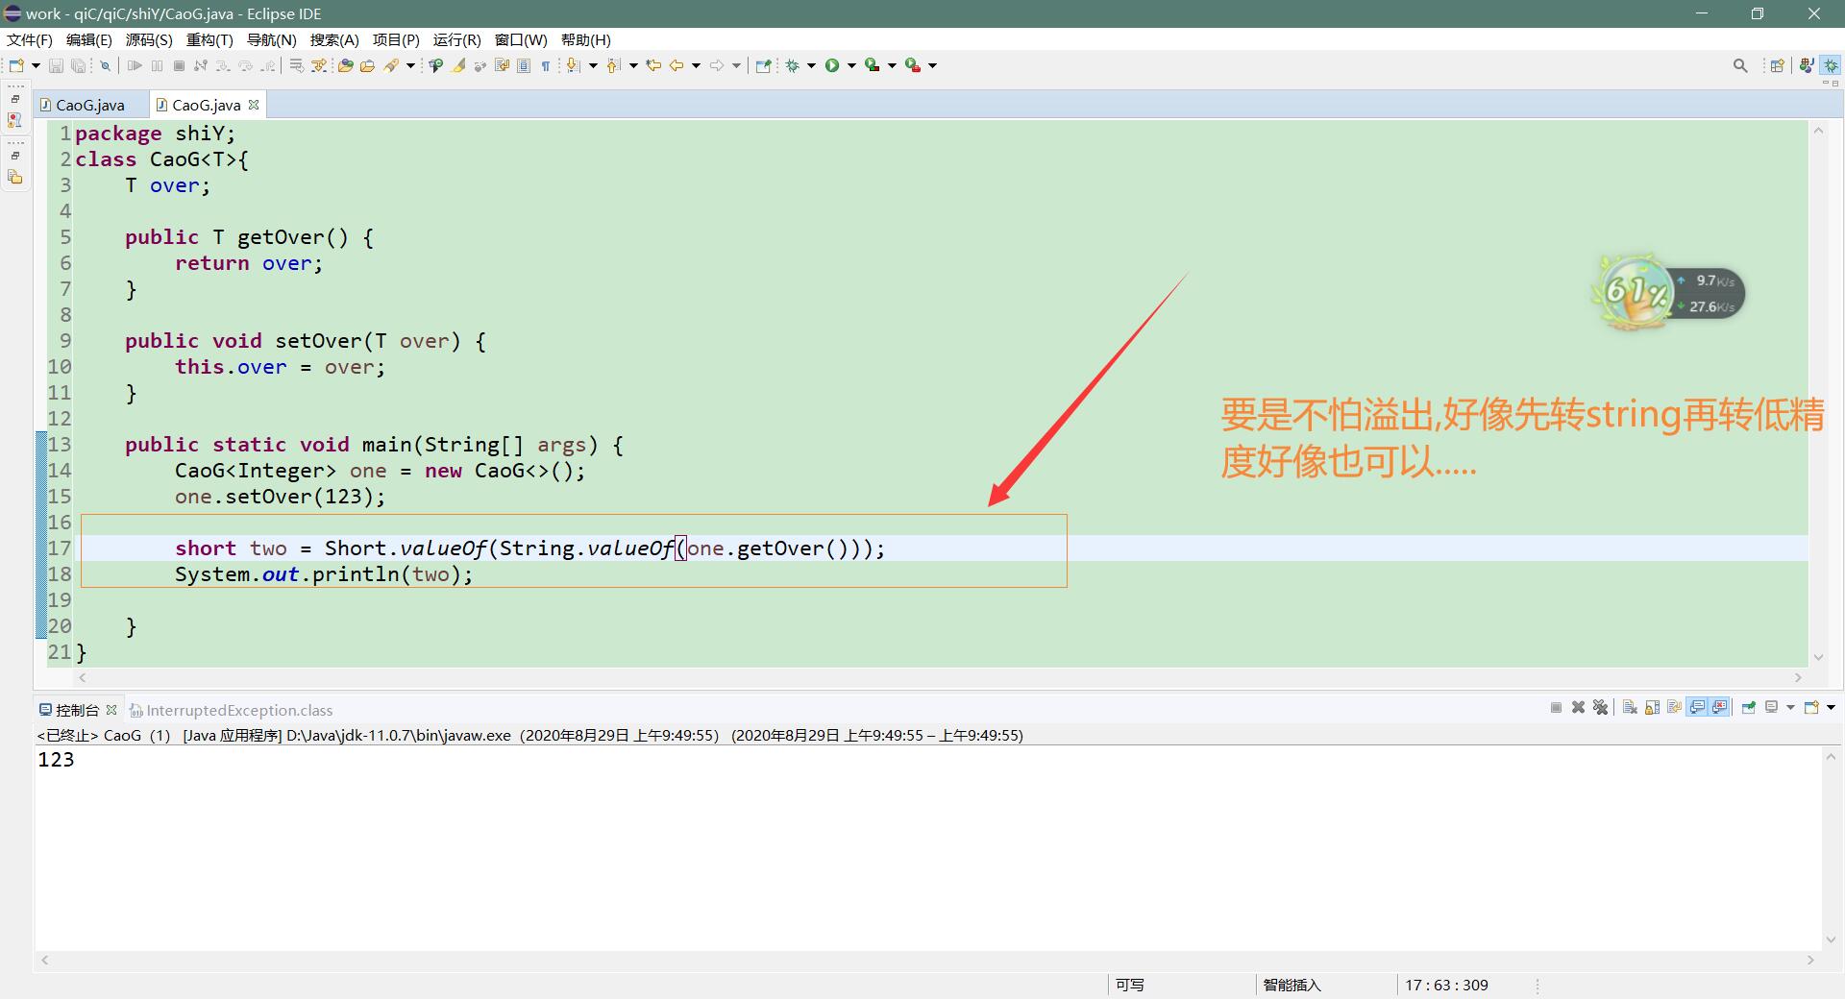The image size is (1845, 999).
Task: Select the 控制台 console tab
Action: coord(77,710)
